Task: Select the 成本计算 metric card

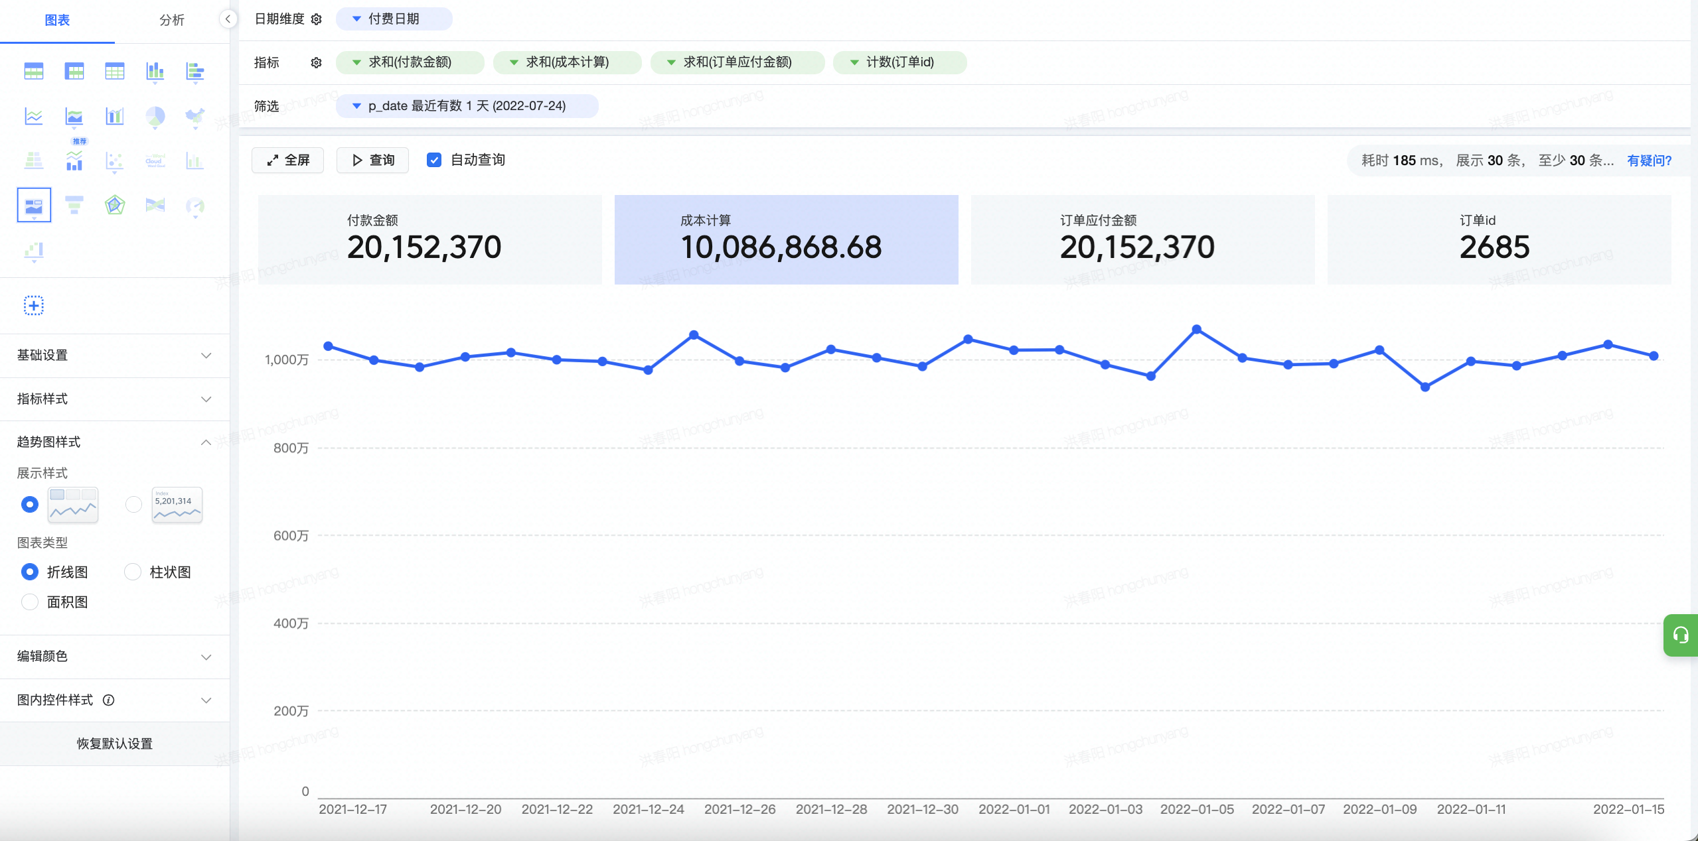Action: pyautogui.click(x=786, y=239)
